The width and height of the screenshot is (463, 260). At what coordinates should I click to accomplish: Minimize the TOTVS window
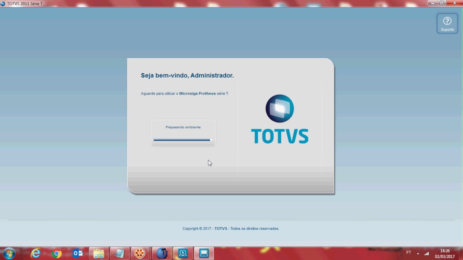coord(433,3)
